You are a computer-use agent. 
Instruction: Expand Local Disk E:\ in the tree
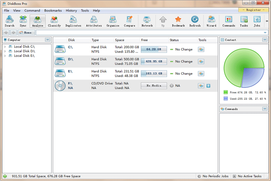(x=5, y=55)
